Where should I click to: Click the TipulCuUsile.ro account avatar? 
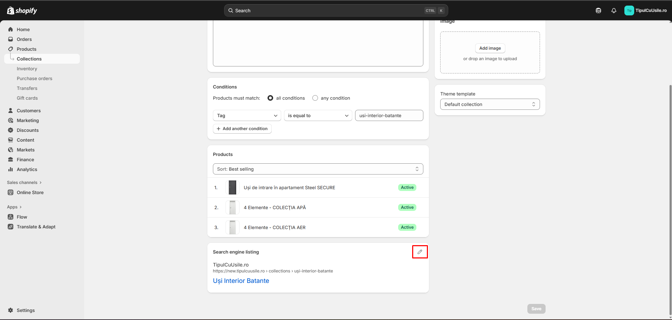pos(629,10)
